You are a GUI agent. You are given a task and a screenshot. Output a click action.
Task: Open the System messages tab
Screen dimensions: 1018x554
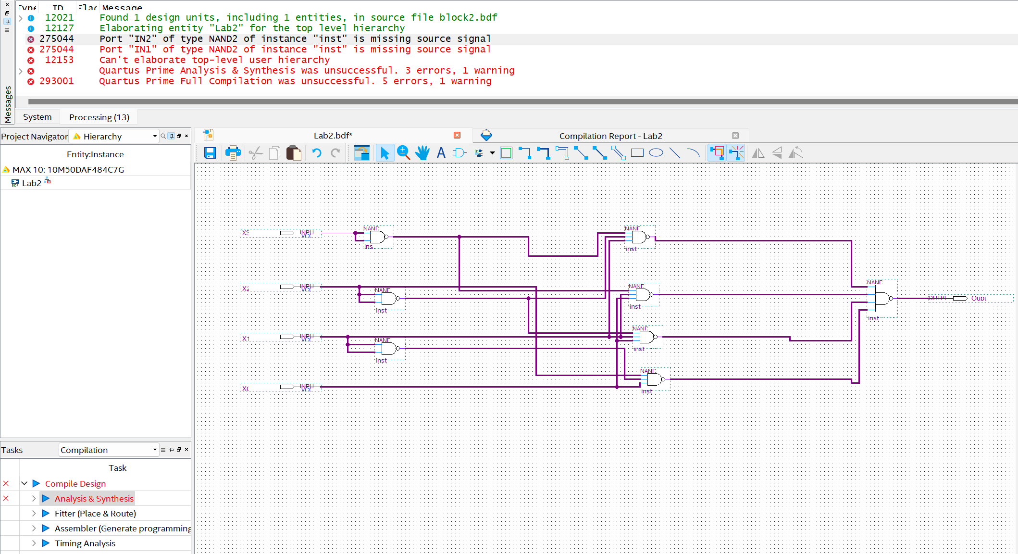click(x=37, y=117)
